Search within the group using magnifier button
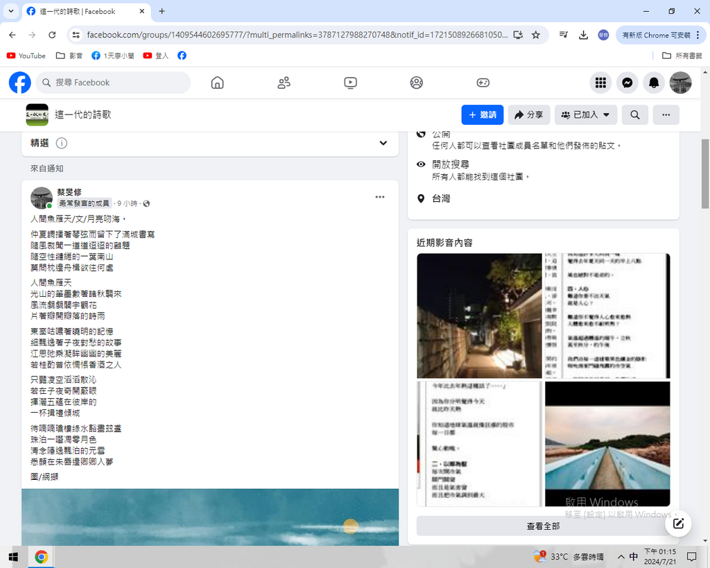The height and width of the screenshot is (568, 710). click(634, 115)
